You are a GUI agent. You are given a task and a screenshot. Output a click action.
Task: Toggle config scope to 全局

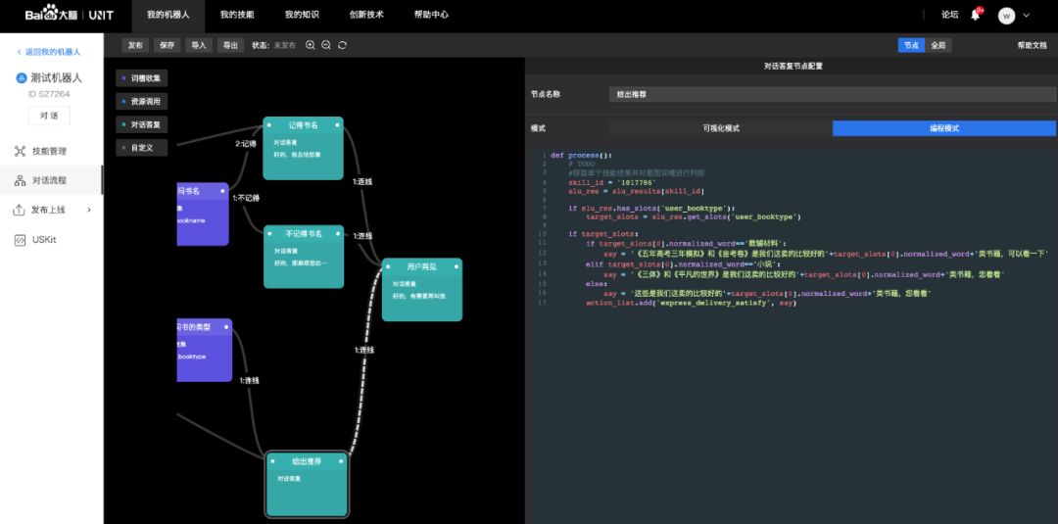[x=938, y=45]
